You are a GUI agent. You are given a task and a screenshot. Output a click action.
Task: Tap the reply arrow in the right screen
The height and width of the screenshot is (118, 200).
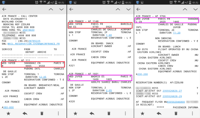tap(159, 113)
